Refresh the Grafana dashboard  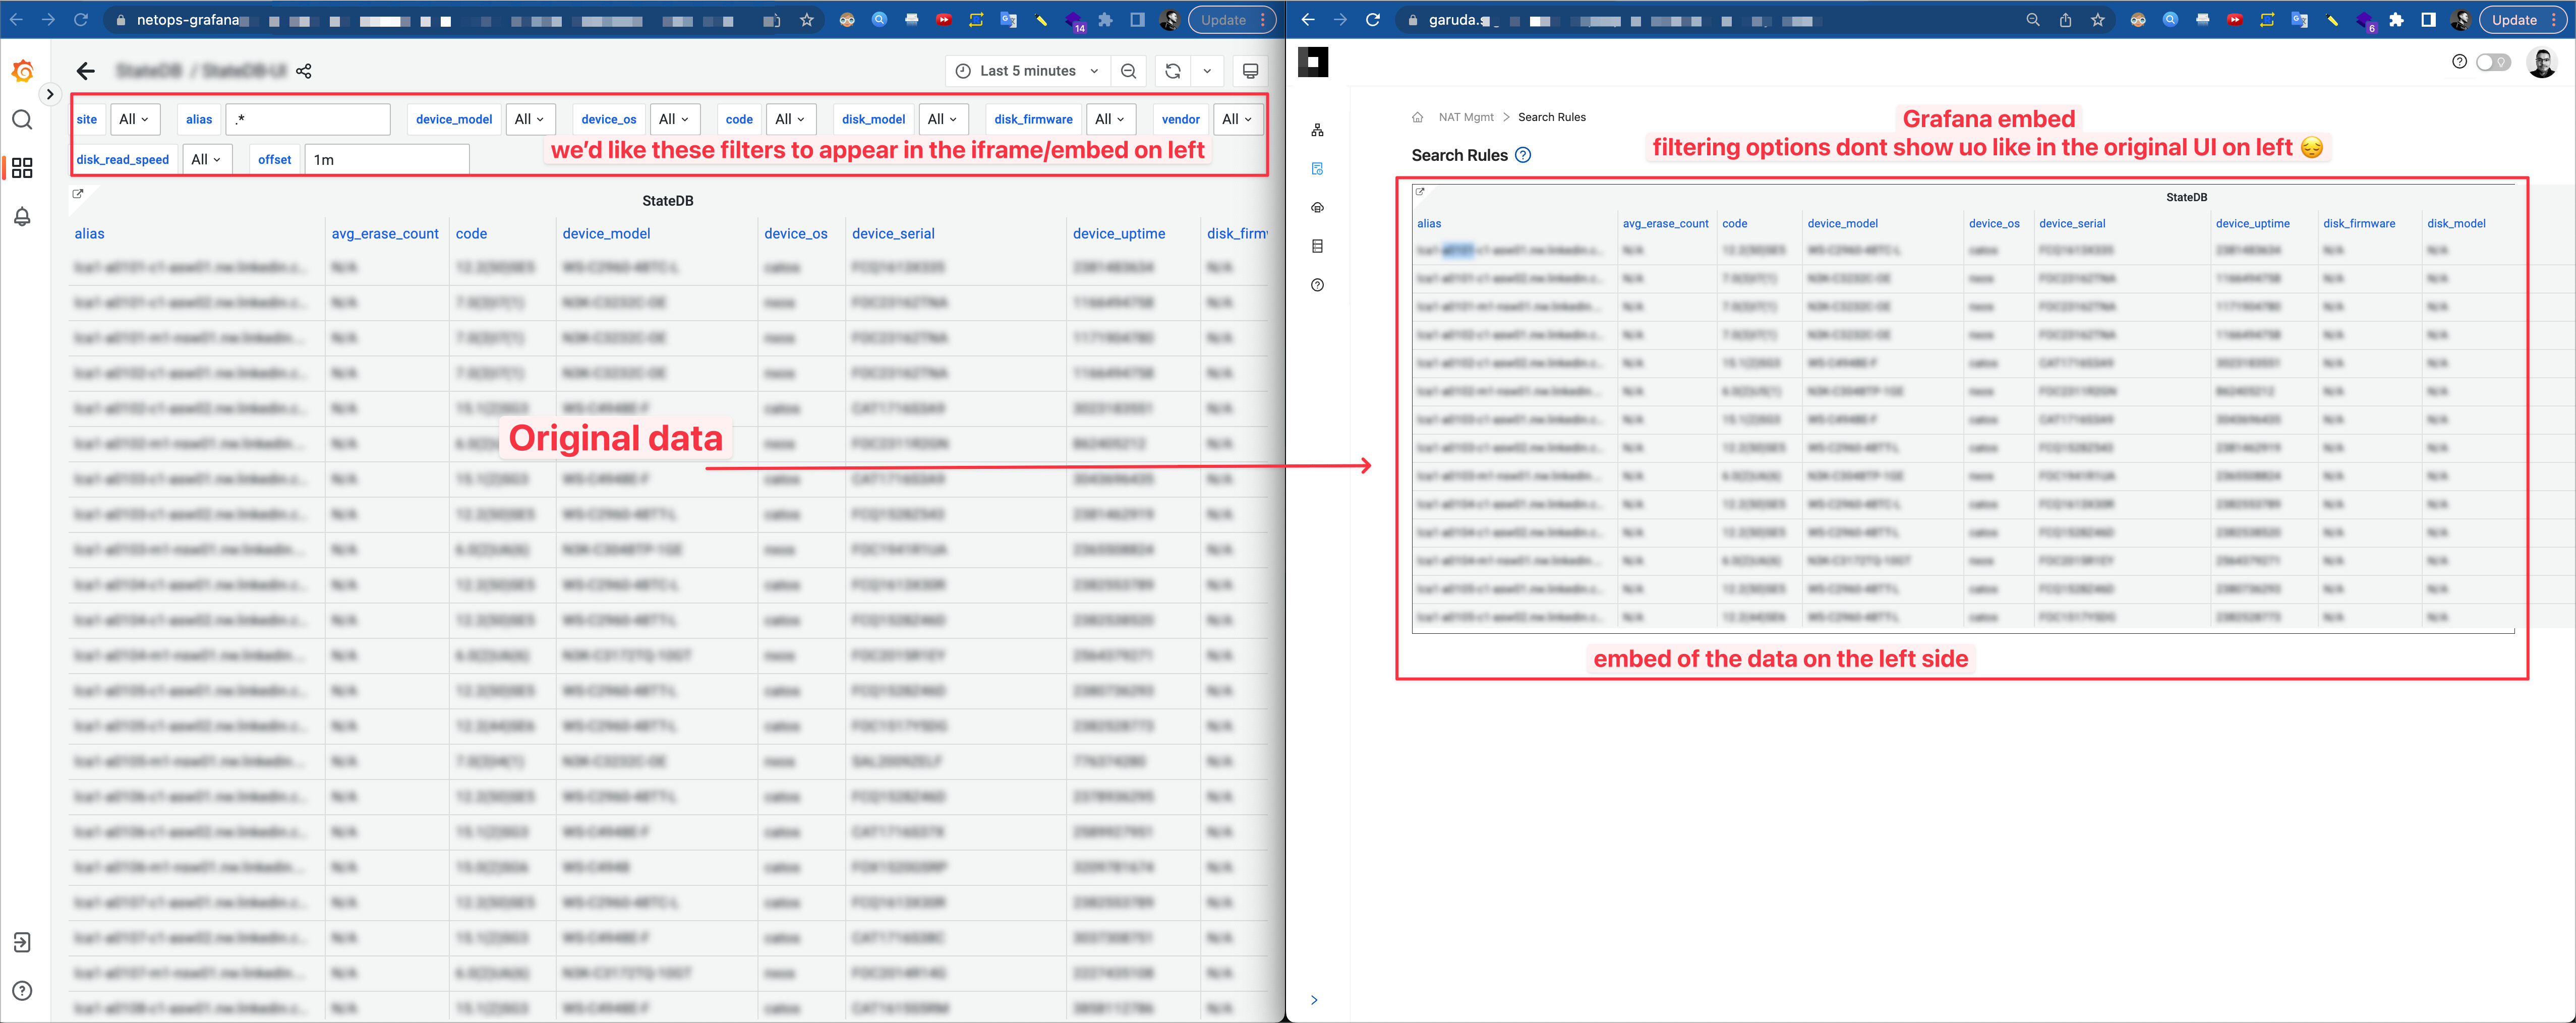click(1173, 71)
